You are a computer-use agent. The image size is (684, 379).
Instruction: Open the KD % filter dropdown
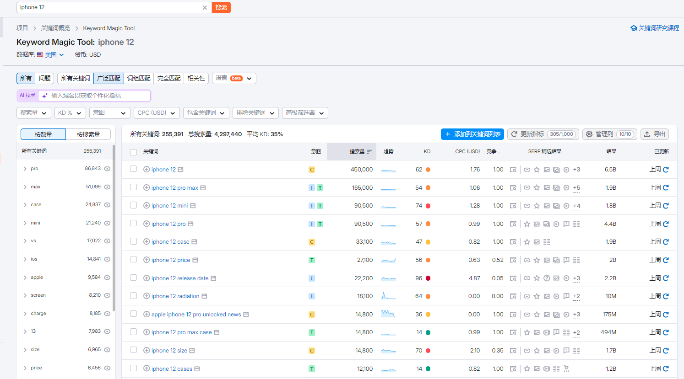click(x=70, y=113)
